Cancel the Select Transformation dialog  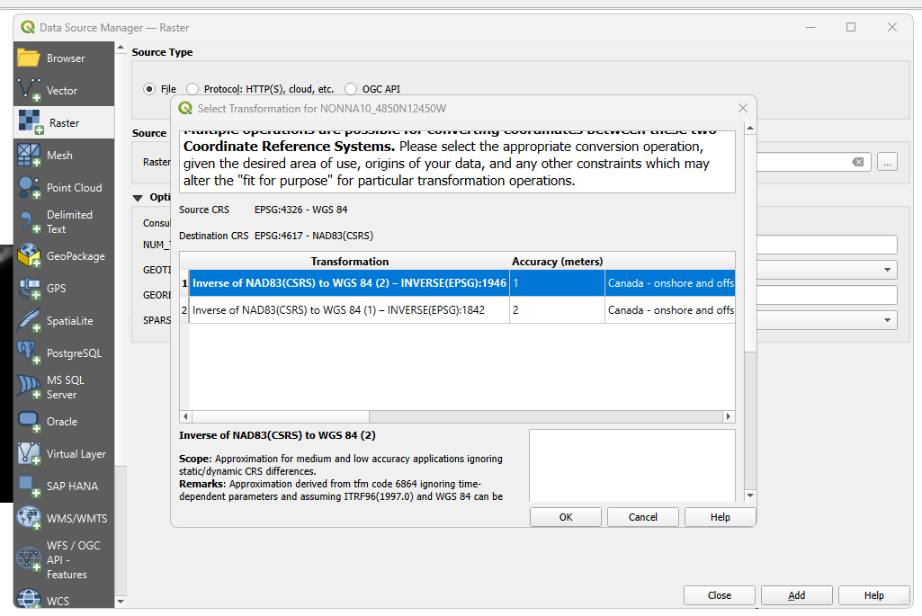point(642,517)
